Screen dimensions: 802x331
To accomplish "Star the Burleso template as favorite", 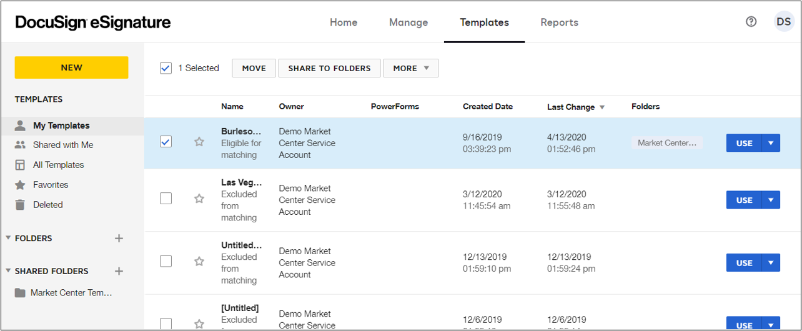I will point(199,142).
